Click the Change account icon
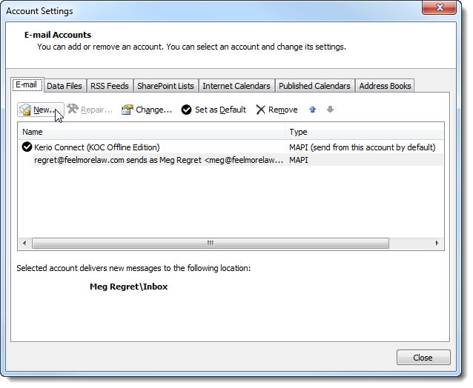473x388 pixels. [128, 110]
